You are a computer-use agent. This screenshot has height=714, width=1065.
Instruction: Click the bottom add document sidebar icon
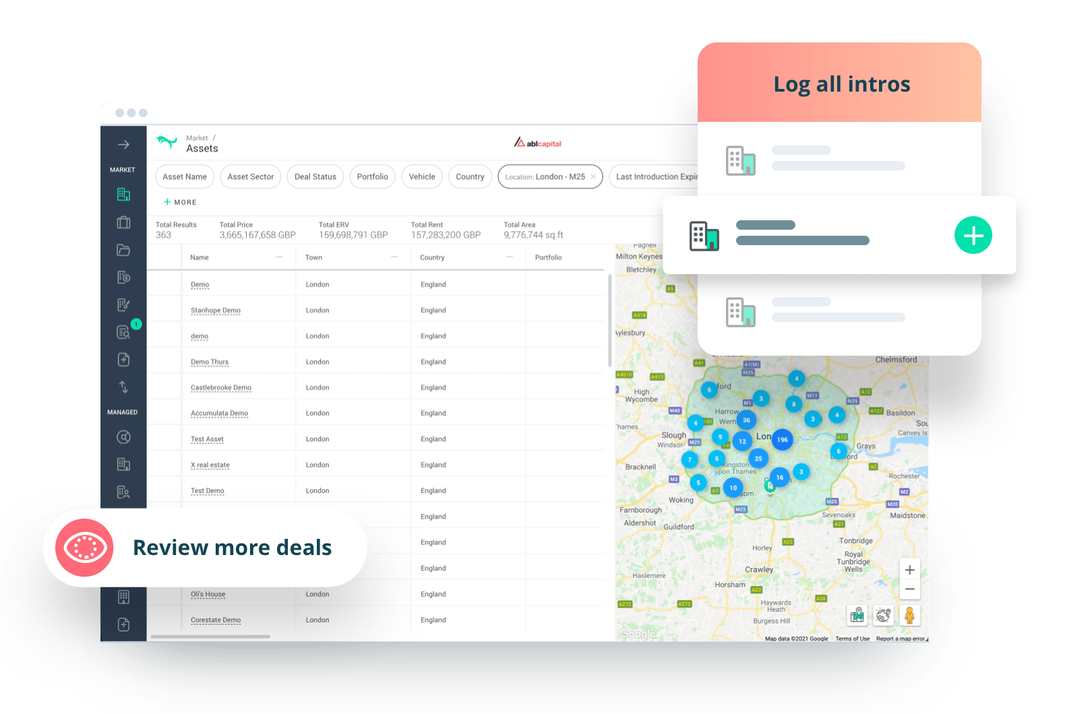tap(123, 624)
